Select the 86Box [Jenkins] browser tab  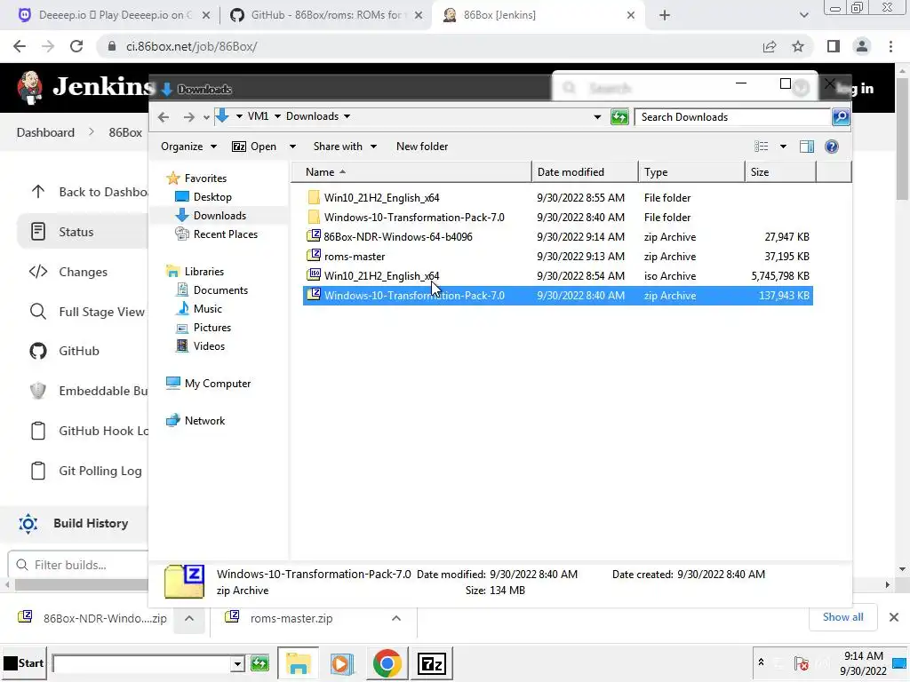(x=539, y=15)
